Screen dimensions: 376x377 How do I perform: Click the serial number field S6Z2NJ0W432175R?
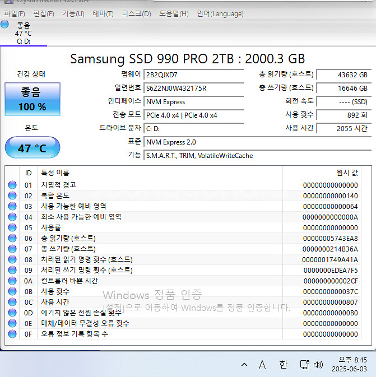coord(194,89)
